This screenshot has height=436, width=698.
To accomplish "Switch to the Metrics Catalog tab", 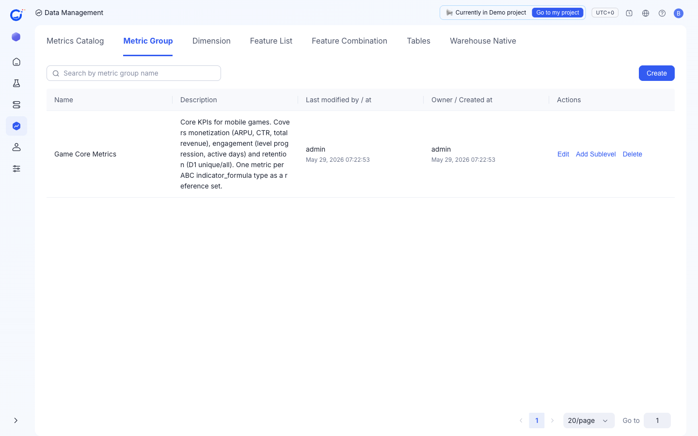I will click(x=75, y=41).
